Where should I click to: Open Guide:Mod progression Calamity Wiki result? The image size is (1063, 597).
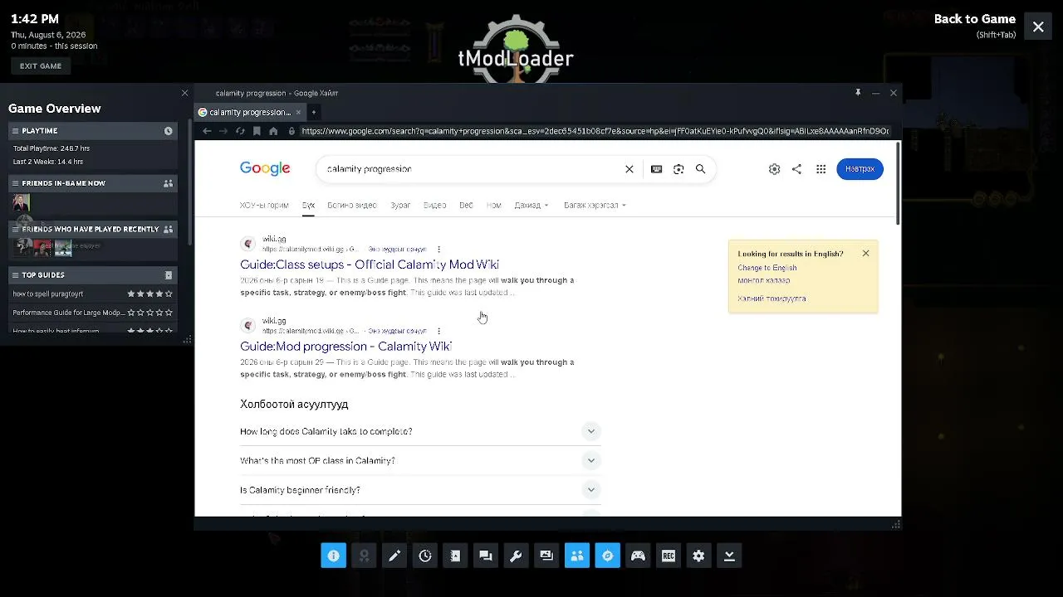(x=345, y=347)
